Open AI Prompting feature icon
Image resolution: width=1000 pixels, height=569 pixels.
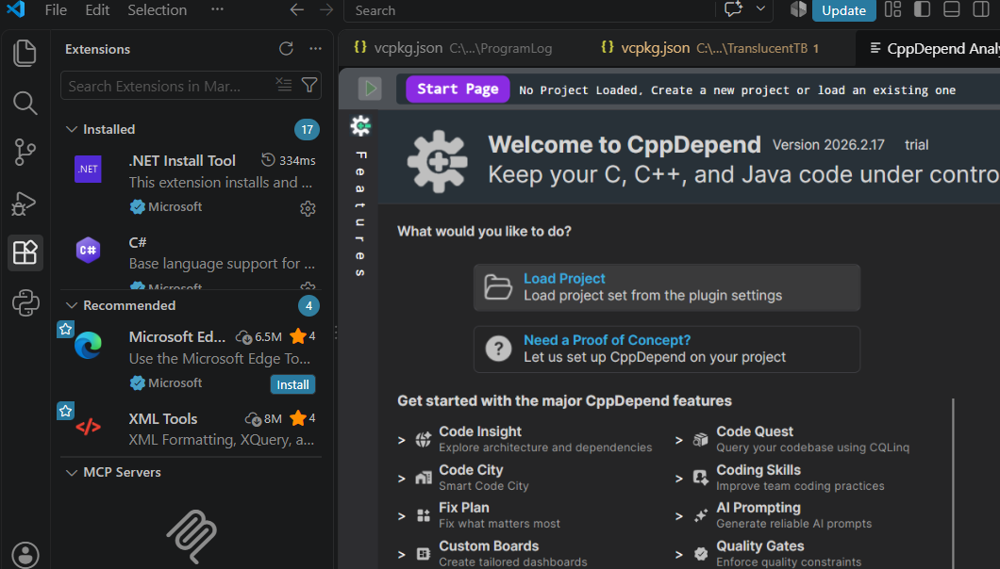tap(701, 515)
